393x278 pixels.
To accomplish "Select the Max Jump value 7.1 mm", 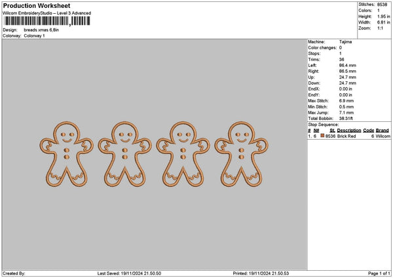I will tap(346, 113).
